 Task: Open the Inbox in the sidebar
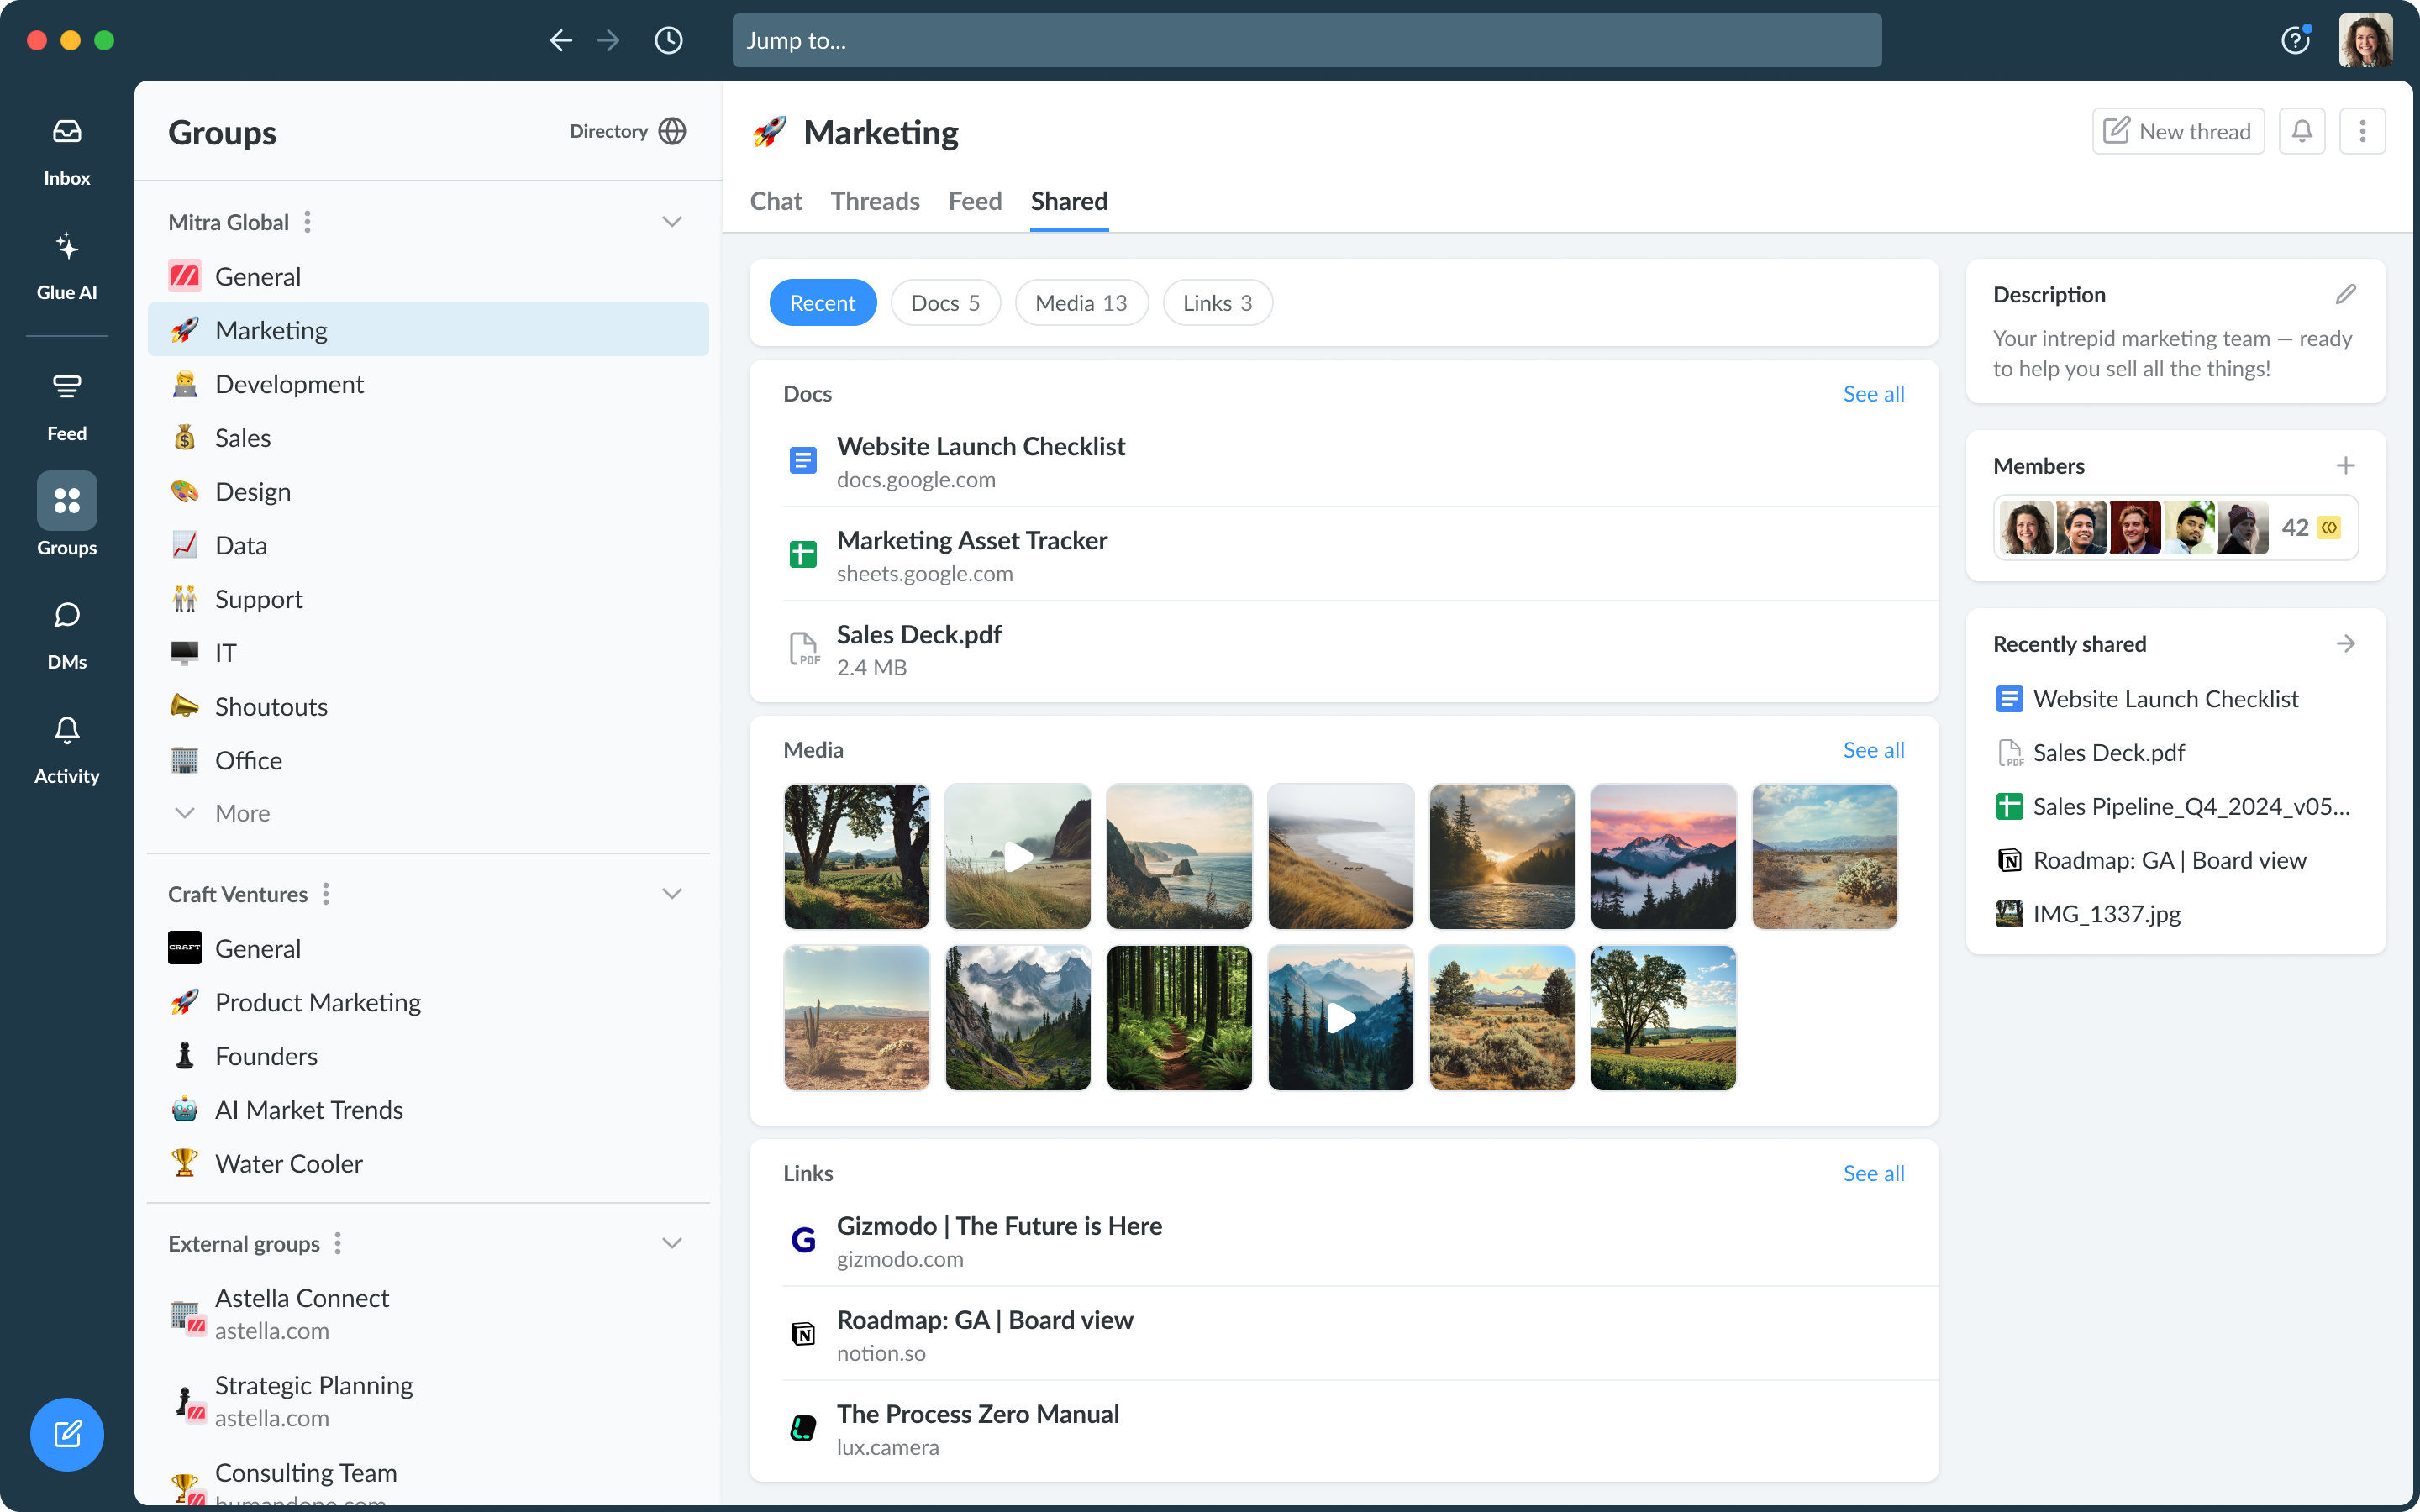tap(67, 151)
